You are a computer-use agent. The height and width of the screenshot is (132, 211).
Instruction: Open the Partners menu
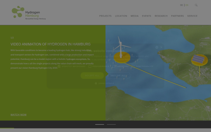pyautogui.click(x=177, y=16)
